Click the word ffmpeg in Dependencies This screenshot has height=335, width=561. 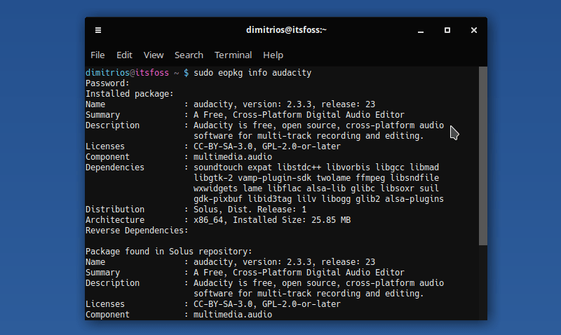[370, 178]
